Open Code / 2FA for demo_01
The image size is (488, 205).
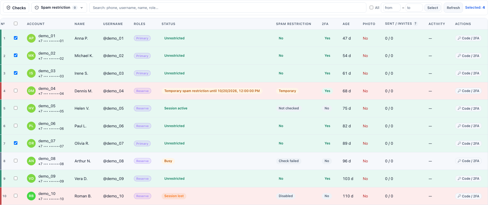[x=468, y=38]
